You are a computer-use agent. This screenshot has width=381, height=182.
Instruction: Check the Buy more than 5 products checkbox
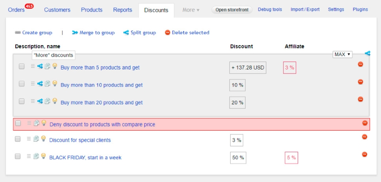(22, 66)
